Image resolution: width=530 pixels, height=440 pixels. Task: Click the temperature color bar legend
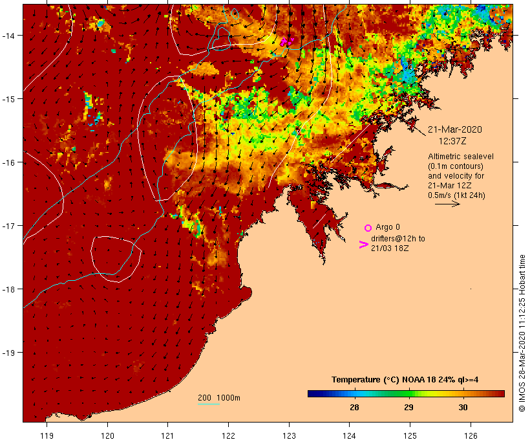click(406, 393)
